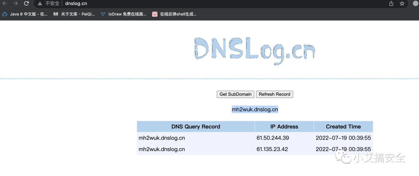Go back to the previous page
The width and height of the screenshot is (419, 176).
(5, 3)
